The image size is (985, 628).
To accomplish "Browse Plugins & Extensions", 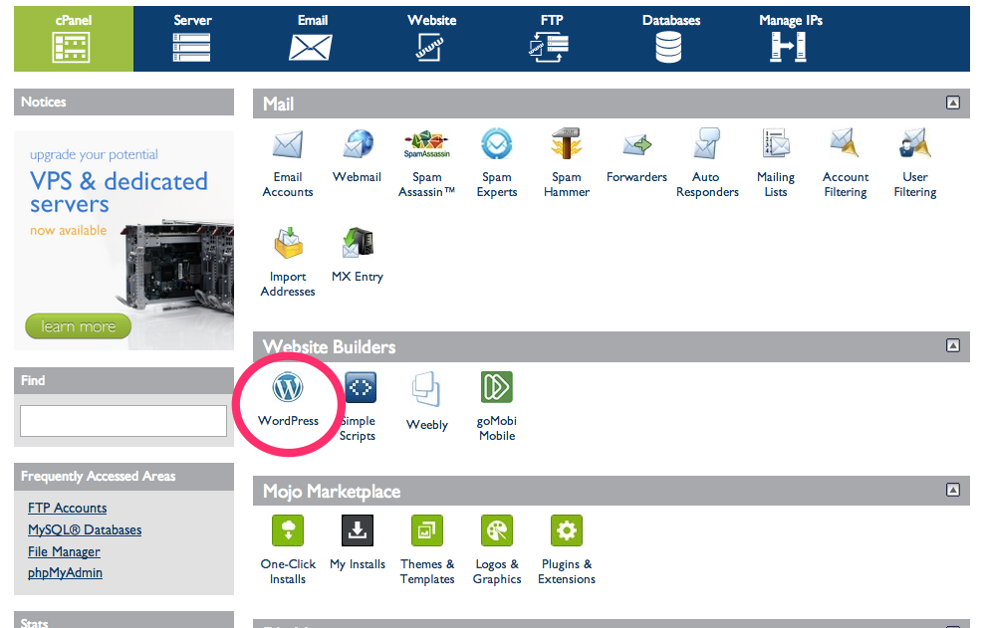I will [x=567, y=550].
